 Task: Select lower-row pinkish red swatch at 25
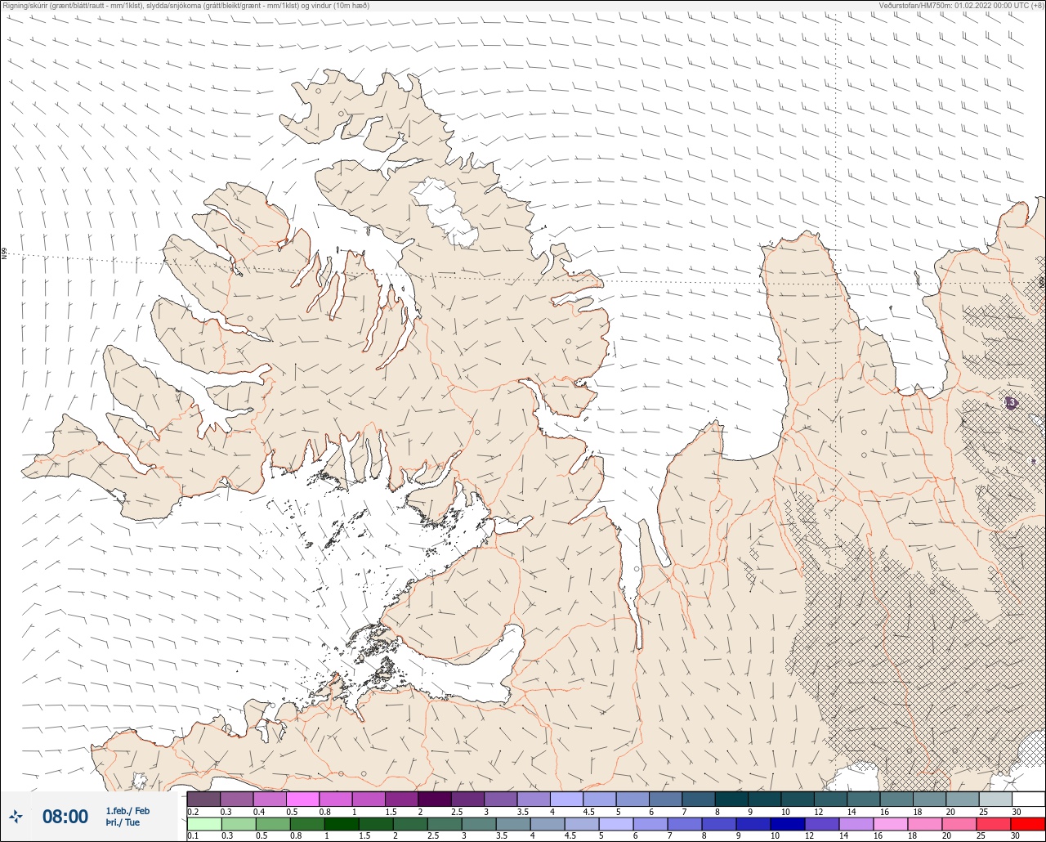point(994,824)
